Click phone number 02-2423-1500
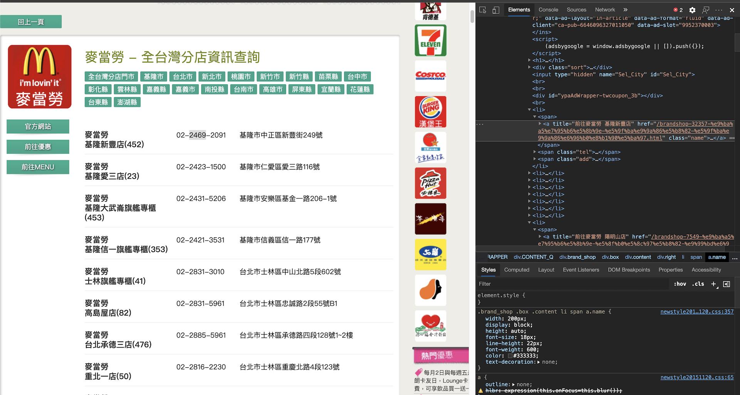Screen dimensions: 740x395 [201, 167]
